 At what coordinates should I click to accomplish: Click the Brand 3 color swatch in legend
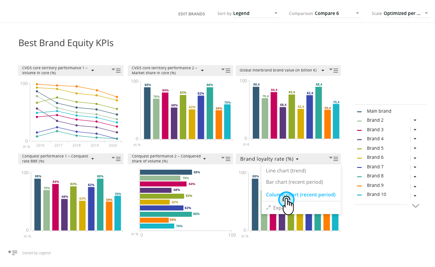pos(359,130)
